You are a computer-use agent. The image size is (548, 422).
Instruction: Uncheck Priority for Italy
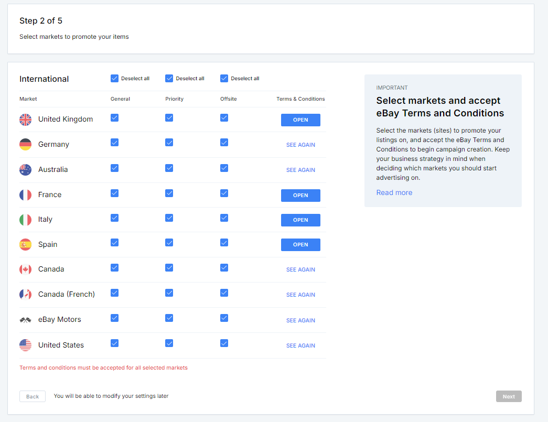coord(169,218)
